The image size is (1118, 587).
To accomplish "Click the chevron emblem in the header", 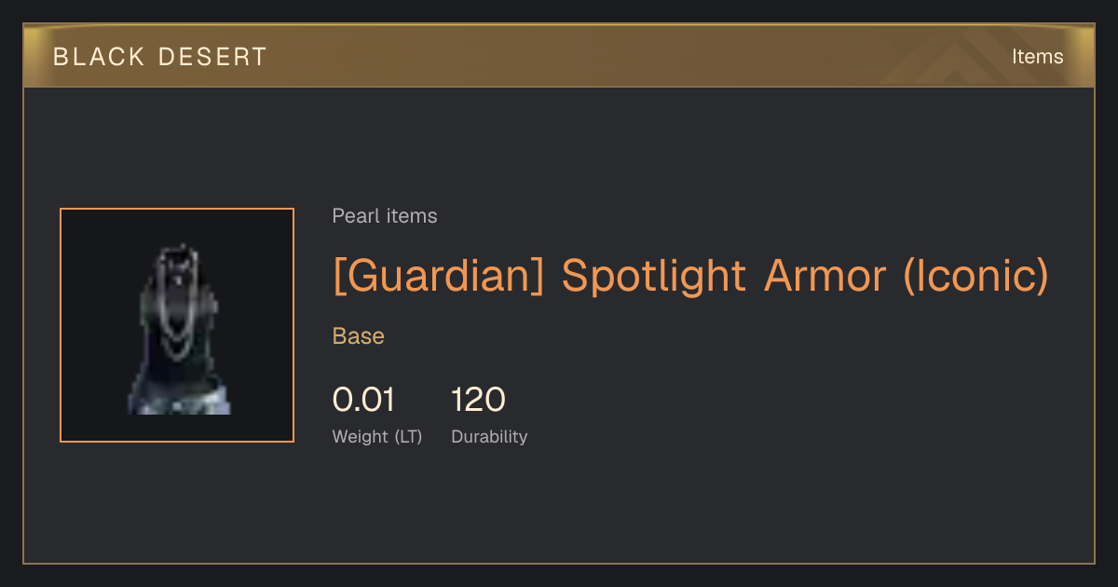I will point(974,60).
